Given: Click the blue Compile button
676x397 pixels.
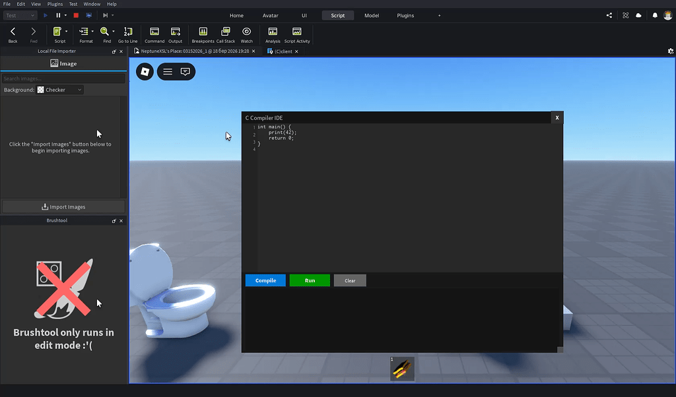Looking at the screenshot, I should click(265, 280).
